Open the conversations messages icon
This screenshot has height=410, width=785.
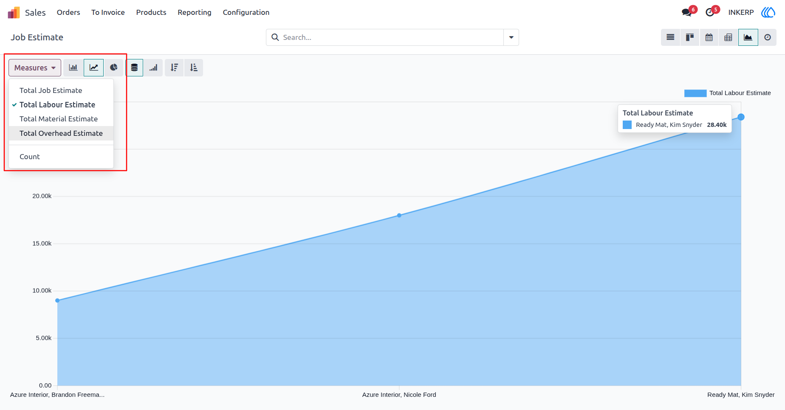click(x=687, y=12)
